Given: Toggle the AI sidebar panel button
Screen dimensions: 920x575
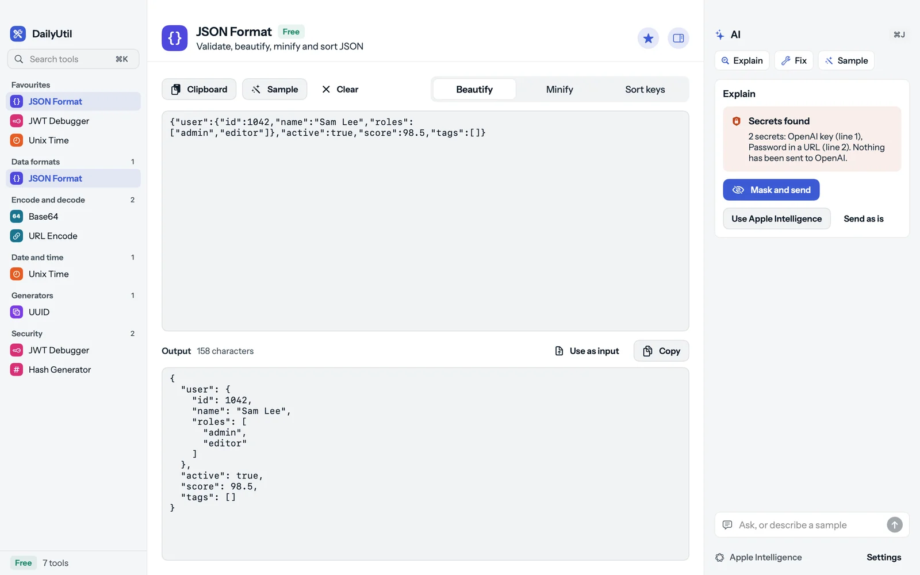Looking at the screenshot, I should 678,38.
